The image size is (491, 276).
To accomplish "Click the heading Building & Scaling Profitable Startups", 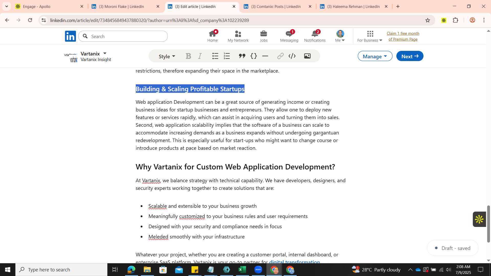I will click(190, 89).
